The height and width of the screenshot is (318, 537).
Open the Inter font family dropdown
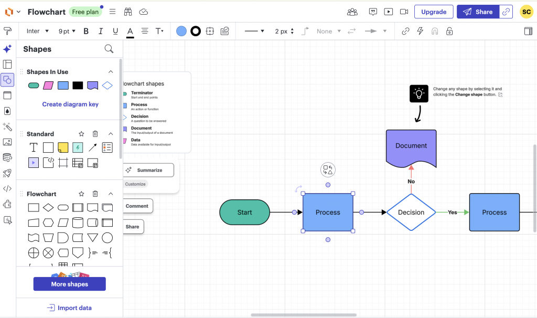pos(37,31)
